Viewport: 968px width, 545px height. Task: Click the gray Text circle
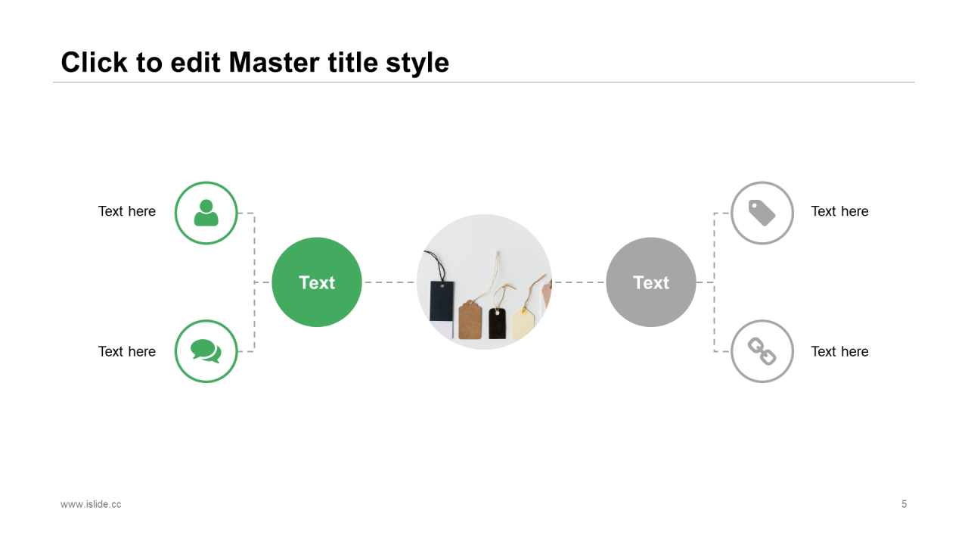651,282
